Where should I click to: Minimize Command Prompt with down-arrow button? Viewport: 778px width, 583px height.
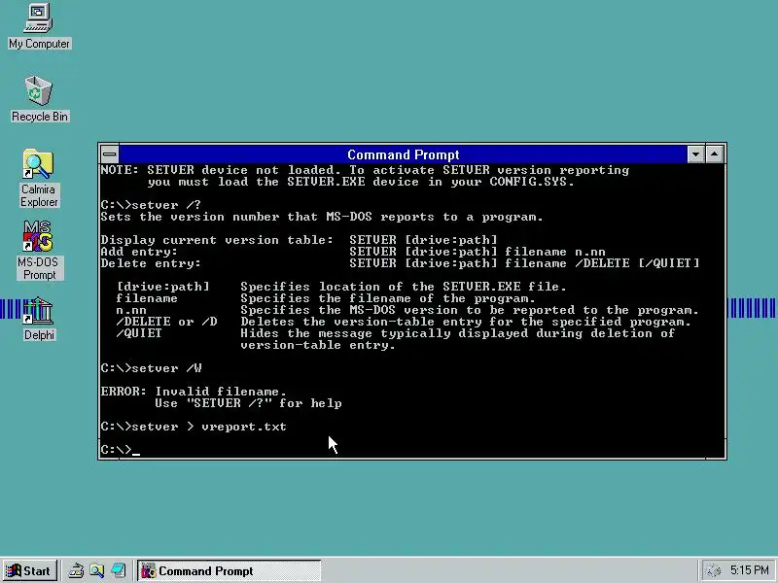(695, 154)
